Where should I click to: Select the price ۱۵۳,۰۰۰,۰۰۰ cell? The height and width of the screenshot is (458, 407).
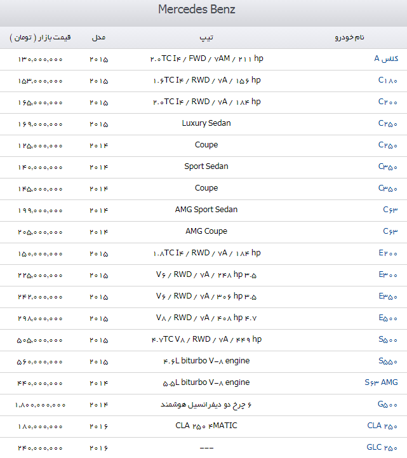[x=40, y=81]
